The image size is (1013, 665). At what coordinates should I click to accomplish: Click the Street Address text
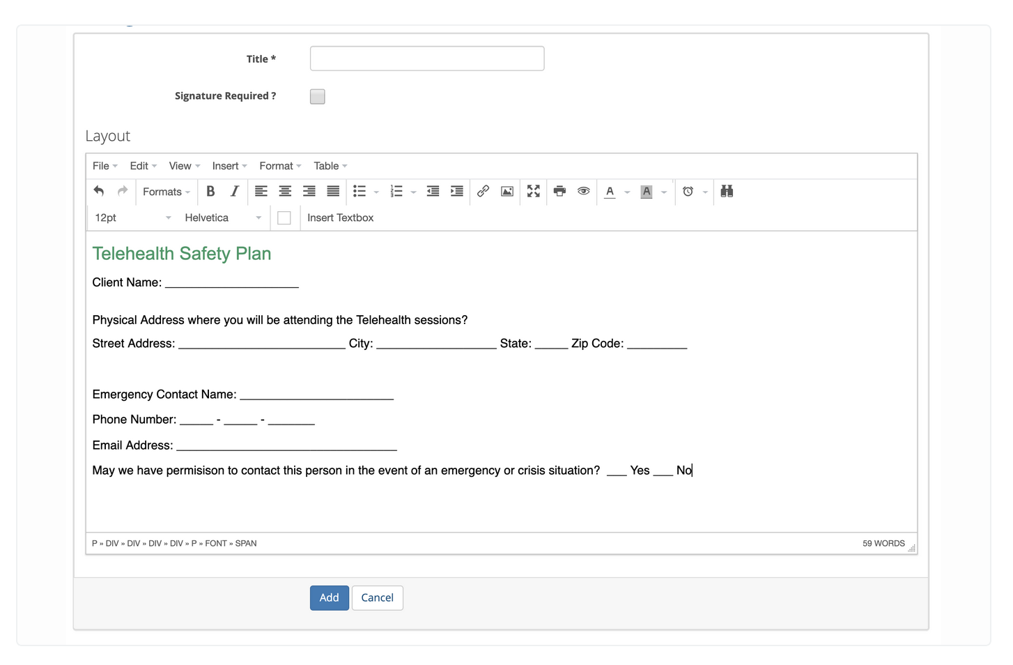pos(134,344)
